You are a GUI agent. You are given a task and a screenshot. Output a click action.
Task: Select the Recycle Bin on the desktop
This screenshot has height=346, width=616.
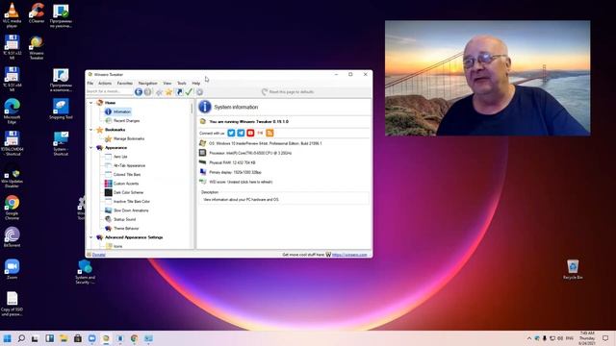coord(573,269)
